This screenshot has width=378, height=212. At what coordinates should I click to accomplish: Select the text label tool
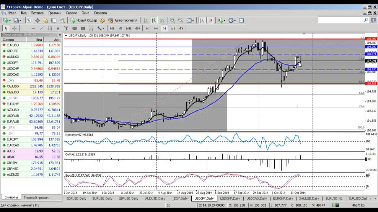(66, 28)
